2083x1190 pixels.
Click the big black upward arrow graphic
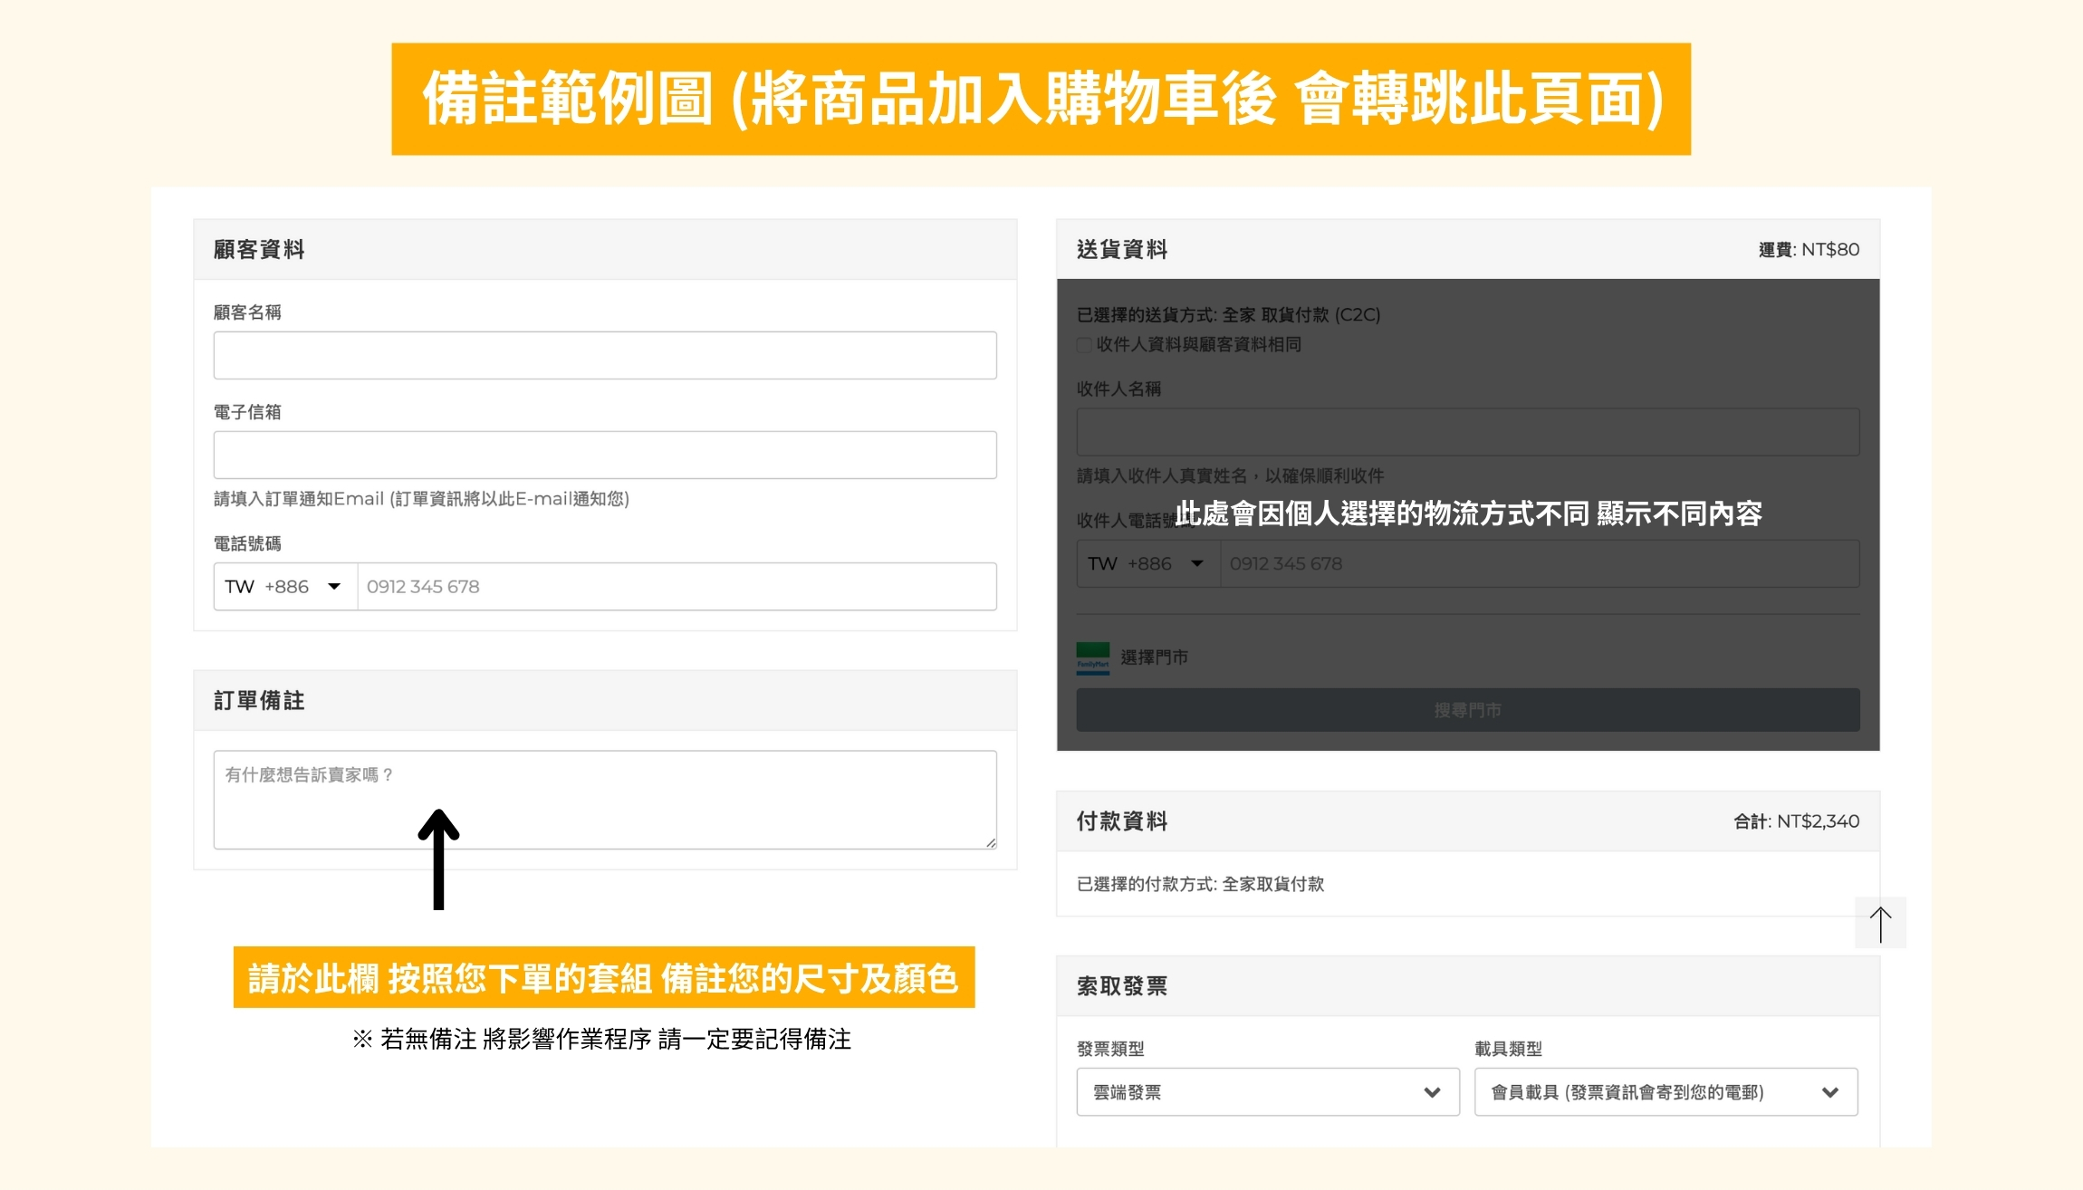(438, 859)
